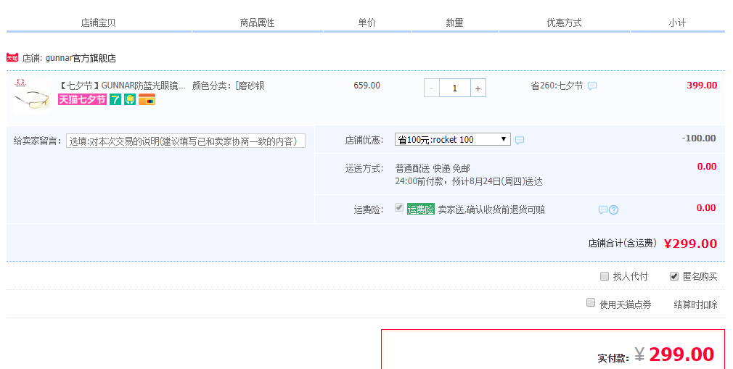Click the 小计 column header
This screenshot has height=369, width=733.
tap(677, 22)
